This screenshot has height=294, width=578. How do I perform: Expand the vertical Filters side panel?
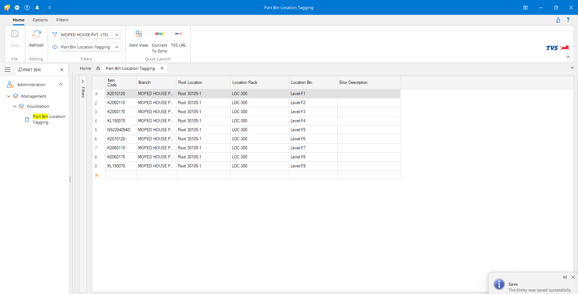click(83, 81)
